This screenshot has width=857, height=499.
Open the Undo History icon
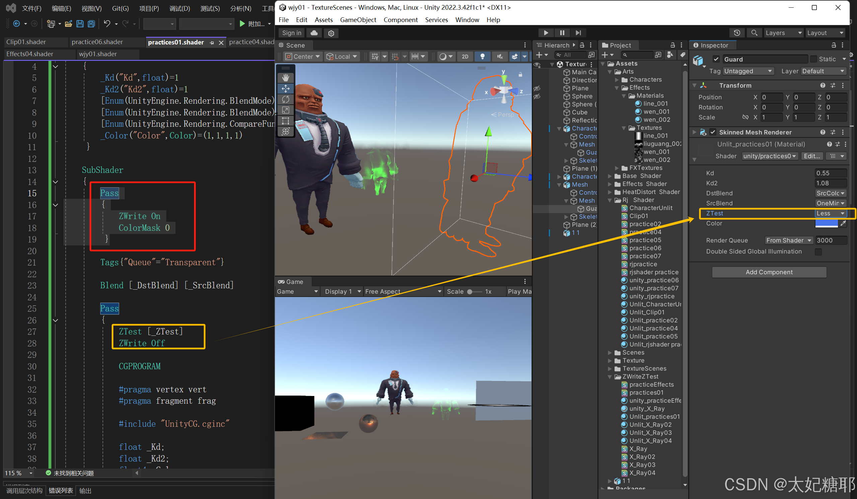click(737, 33)
